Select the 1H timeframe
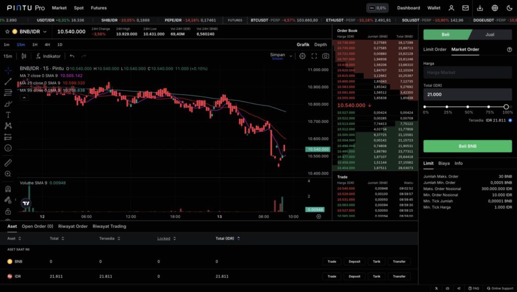The height and width of the screenshot is (292, 517). 35,44
